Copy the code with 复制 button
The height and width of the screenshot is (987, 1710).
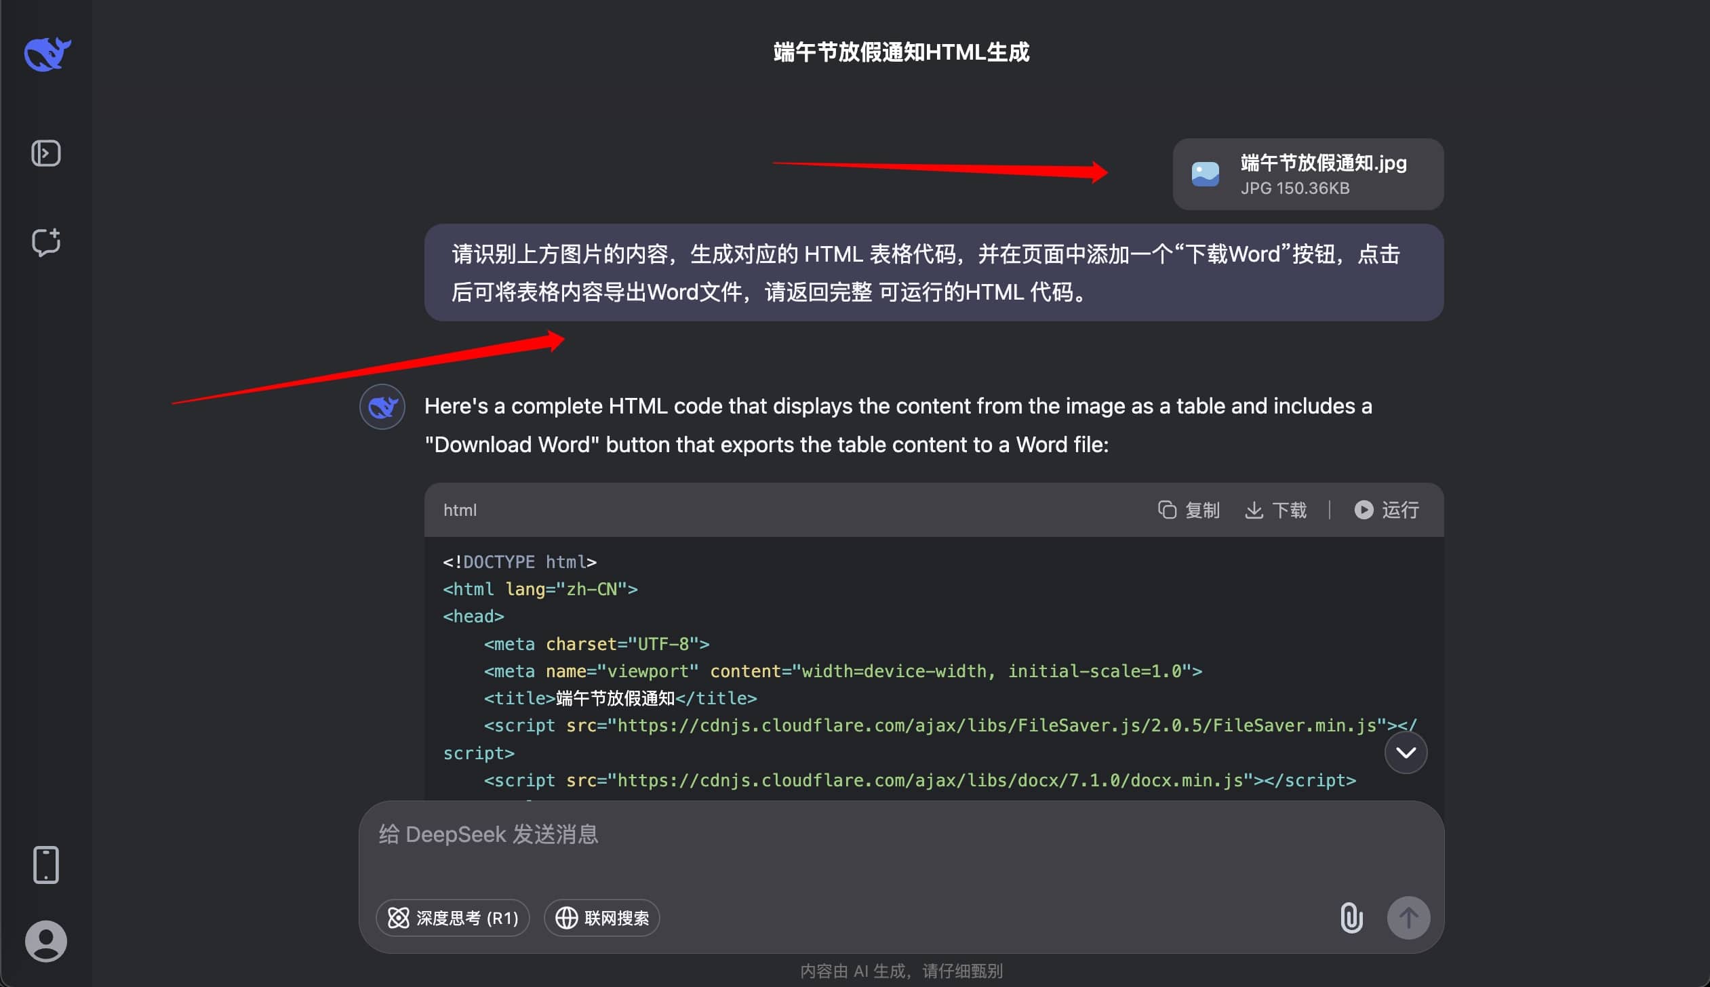tap(1189, 510)
